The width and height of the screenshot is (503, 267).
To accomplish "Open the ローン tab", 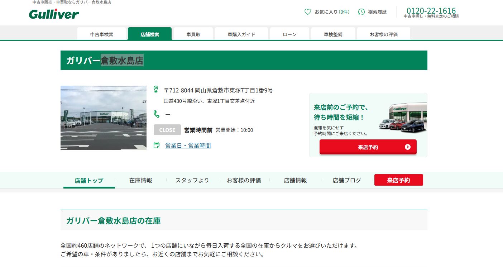I will point(289,34).
